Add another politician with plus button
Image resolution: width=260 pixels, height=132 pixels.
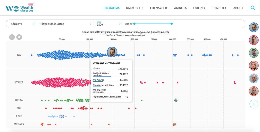click(x=254, y=104)
